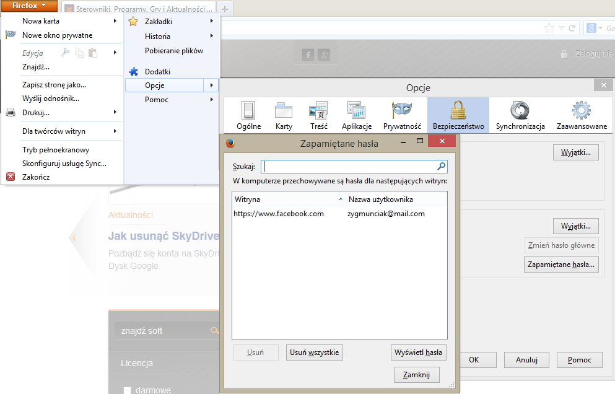Sort by Nazwa użytkownika column header
This screenshot has width=615, height=394.
coord(396,199)
